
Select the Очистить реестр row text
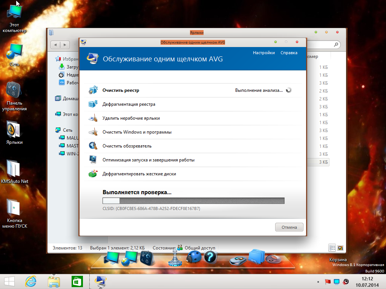(x=121, y=90)
